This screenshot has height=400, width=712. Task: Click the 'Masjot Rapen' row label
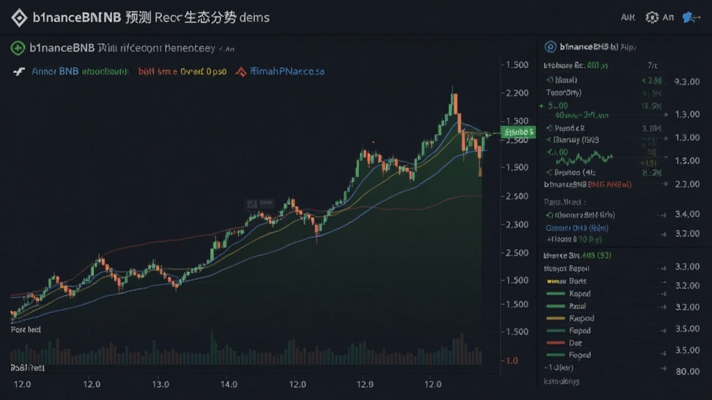pyautogui.click(x=566, y=269)
